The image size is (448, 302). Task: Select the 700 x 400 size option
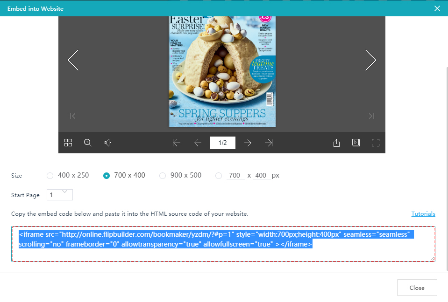[107, 176]
